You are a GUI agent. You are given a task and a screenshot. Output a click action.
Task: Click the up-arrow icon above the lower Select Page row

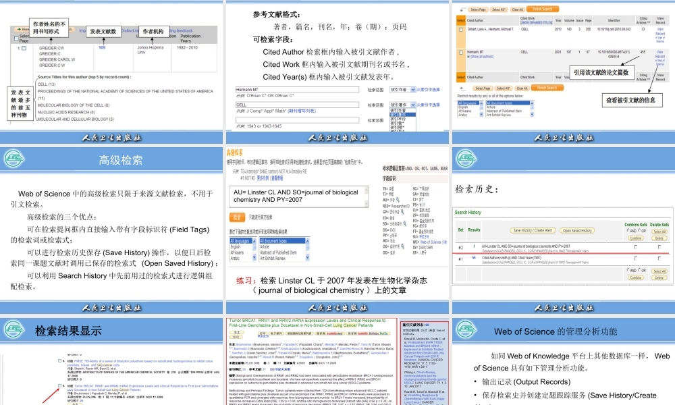pos(462,87)
